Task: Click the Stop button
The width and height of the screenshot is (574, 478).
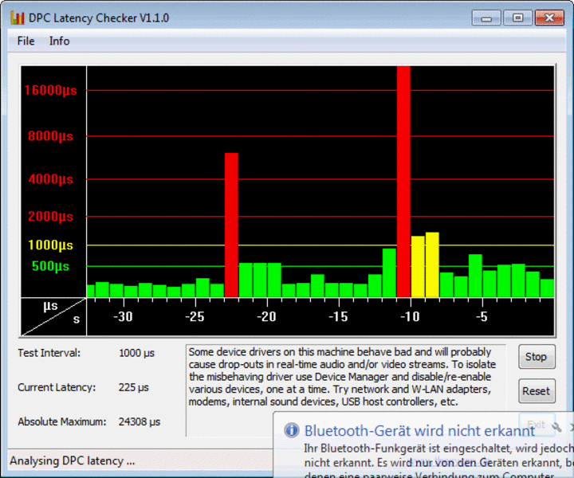Action: click(537, 357)
